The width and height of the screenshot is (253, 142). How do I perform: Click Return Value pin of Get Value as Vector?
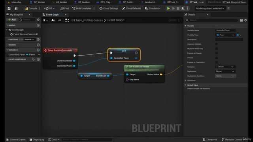pyautogui.click(x=161, y=75)
